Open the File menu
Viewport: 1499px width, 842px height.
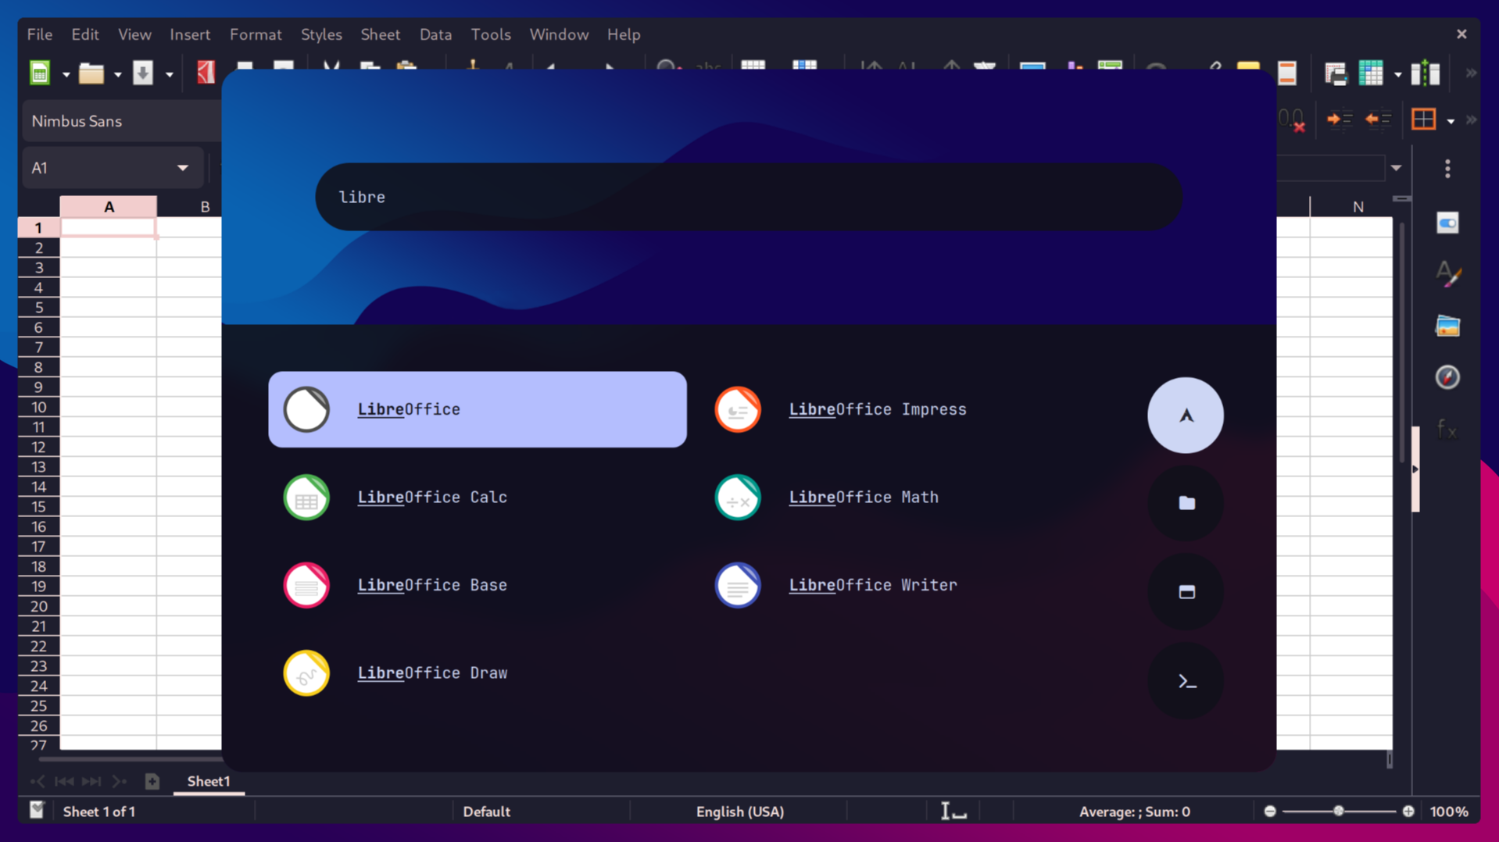pyautogui.click(x=40, y=34)
